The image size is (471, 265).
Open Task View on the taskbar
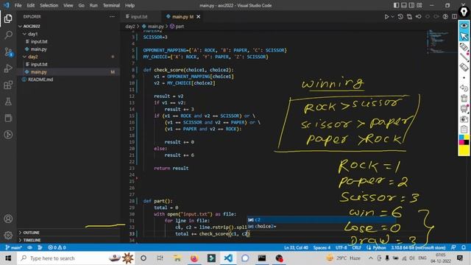tap(160, 258)
